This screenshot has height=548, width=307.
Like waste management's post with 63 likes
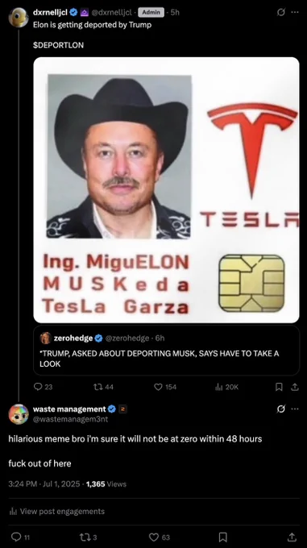point(160,537)
